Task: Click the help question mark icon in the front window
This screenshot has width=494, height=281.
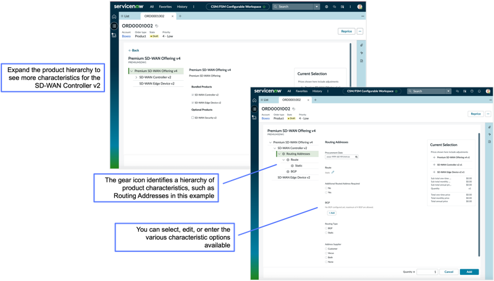Action: 472,91
